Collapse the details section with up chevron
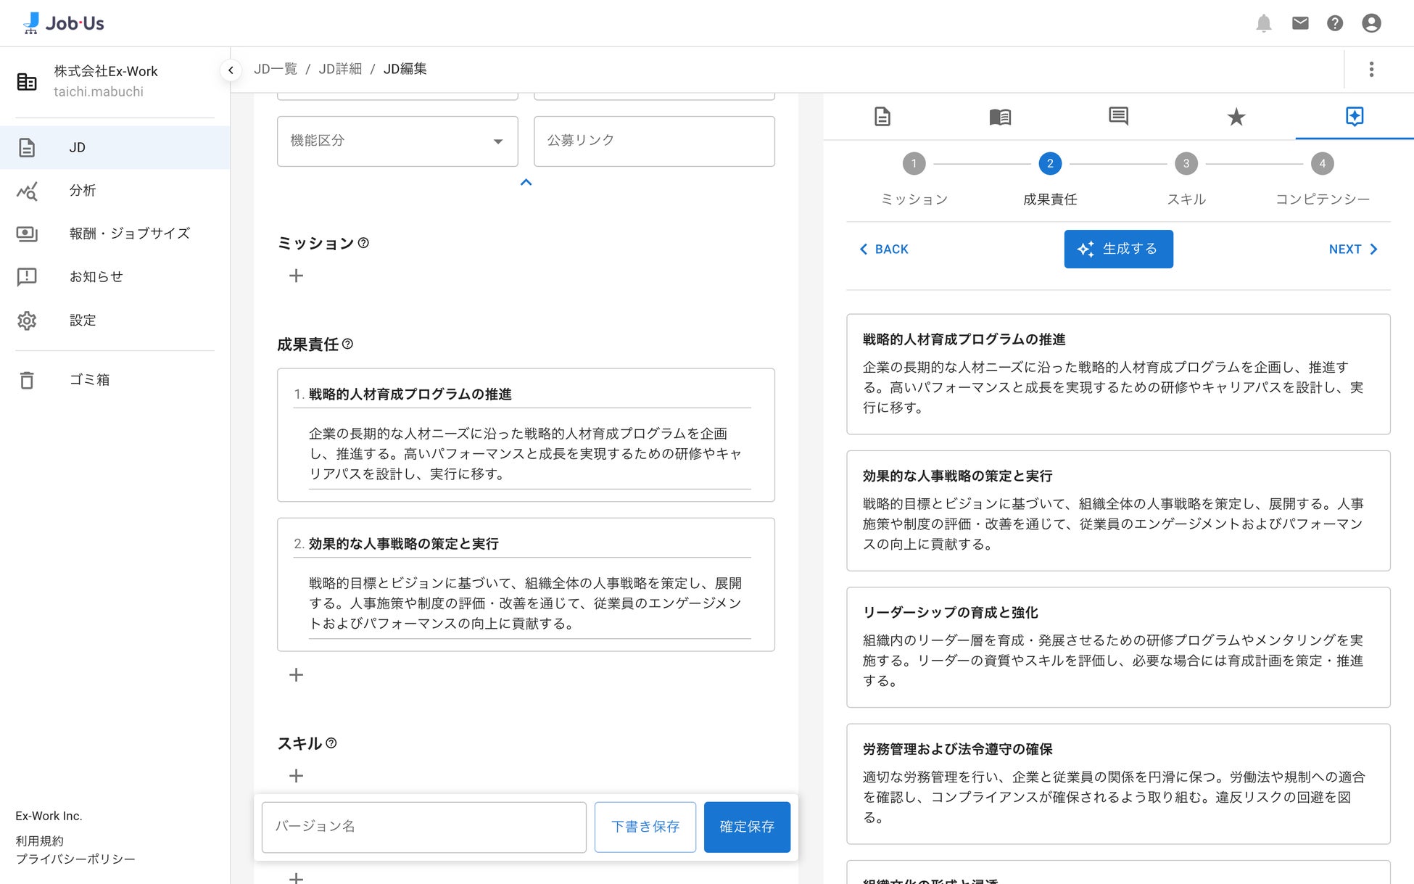Screen dimensions: 1414x884 pyautogui.click(x=526, y=183)
